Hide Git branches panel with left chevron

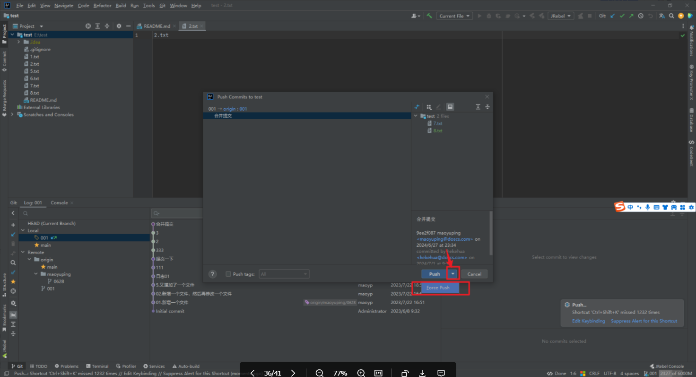[x=13, y=213]
